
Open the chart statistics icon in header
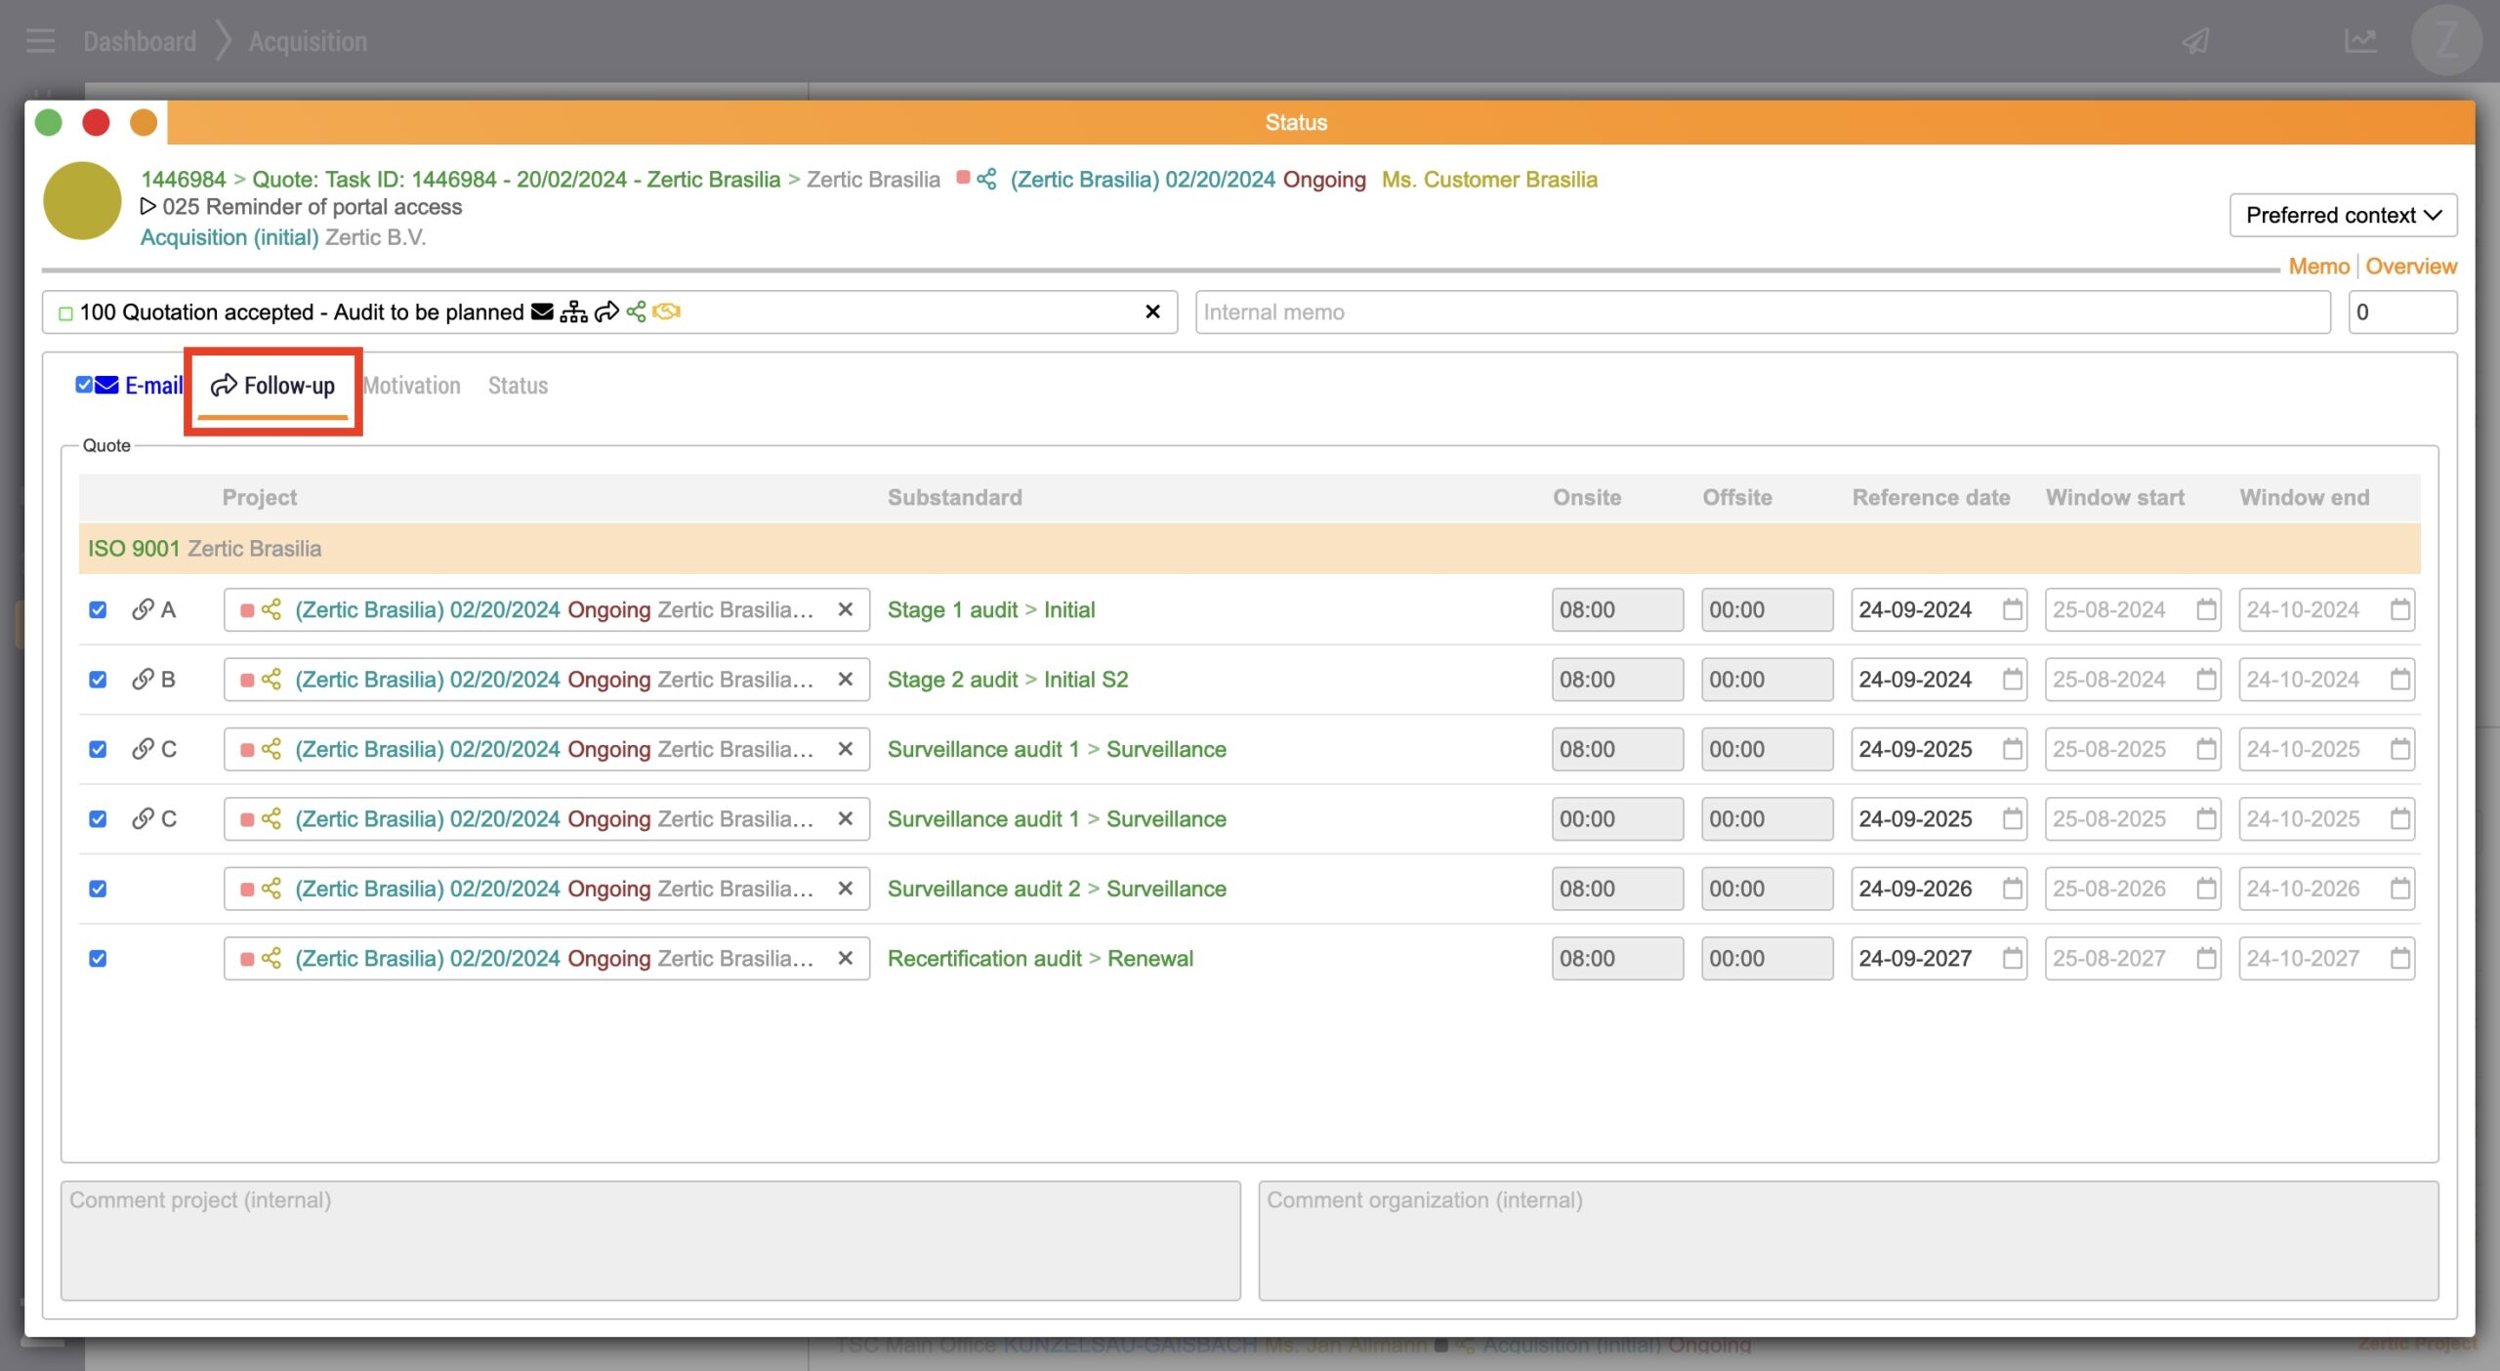point(2360,41)
